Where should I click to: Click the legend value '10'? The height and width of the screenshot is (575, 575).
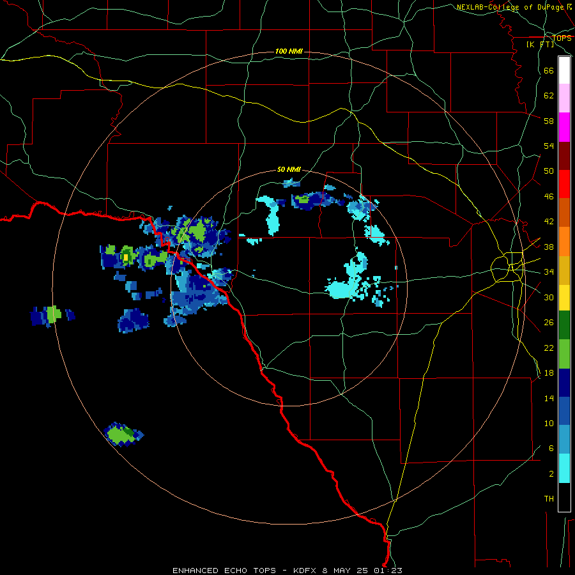coord(549,424)
